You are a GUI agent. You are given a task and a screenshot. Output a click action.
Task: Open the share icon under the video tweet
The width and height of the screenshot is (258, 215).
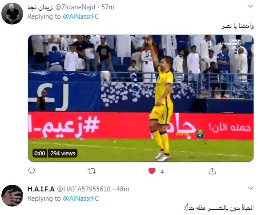(x=212, y=171)
